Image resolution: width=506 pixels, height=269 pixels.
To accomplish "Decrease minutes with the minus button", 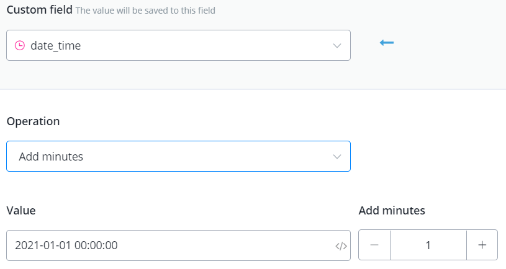I will click(374, 245).
